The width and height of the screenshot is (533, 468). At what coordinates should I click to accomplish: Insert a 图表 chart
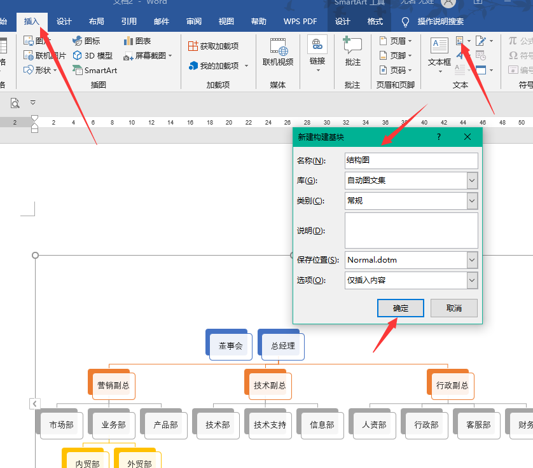click(137, 41)
